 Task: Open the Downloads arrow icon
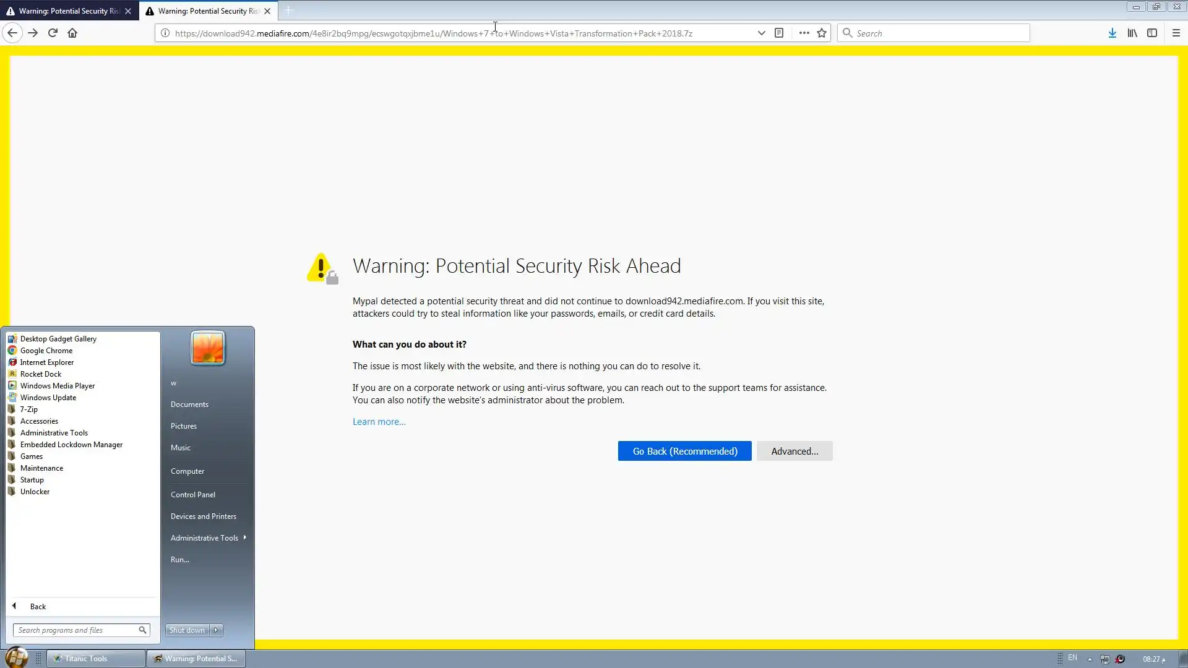(1112, 33)
